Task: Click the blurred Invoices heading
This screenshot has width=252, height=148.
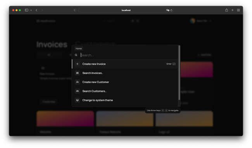Action: coord(52,44)
